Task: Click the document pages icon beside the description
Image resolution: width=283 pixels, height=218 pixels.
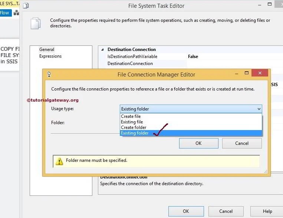Action: (36, 23)
